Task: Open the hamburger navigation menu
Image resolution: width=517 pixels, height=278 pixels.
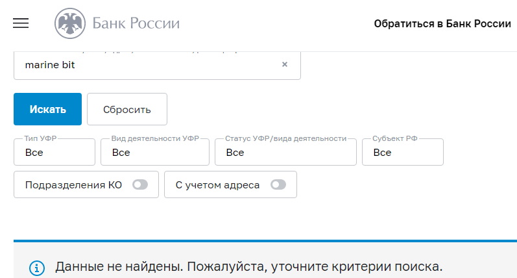Action: point(21,23)
